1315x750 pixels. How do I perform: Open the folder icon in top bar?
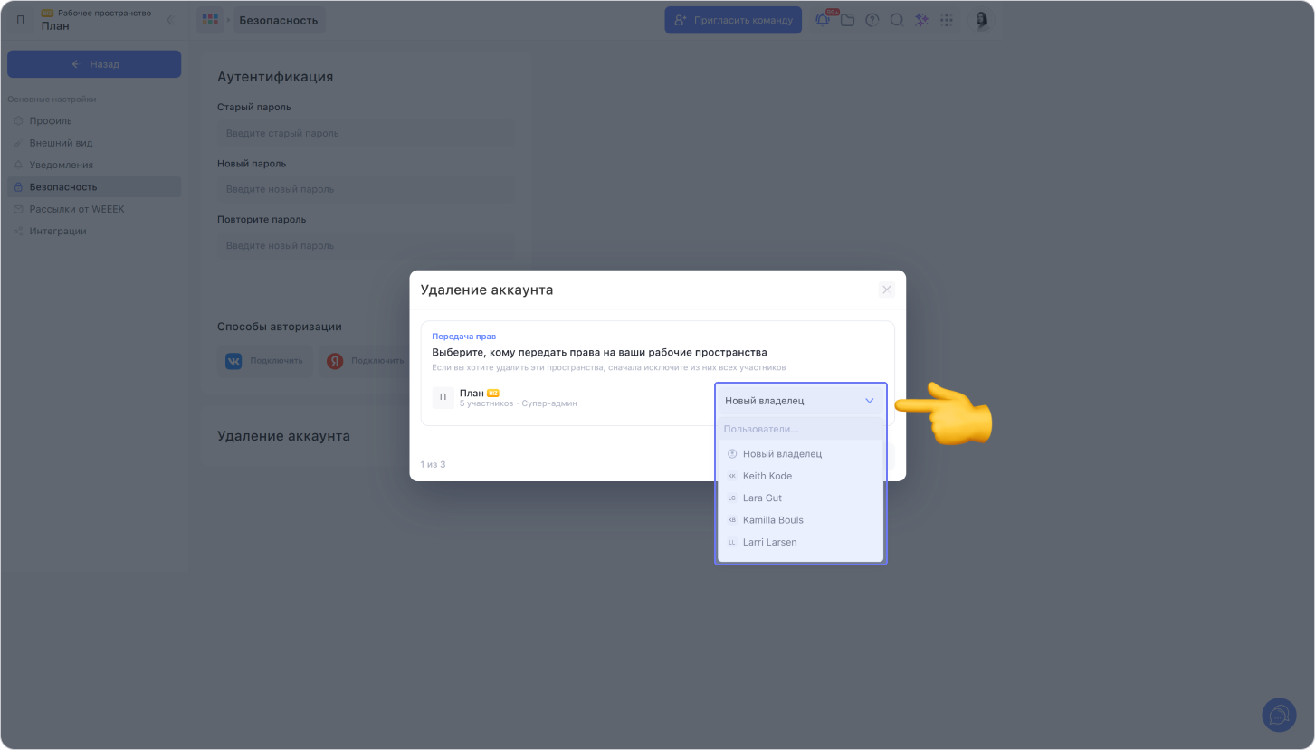click(847, 20)
